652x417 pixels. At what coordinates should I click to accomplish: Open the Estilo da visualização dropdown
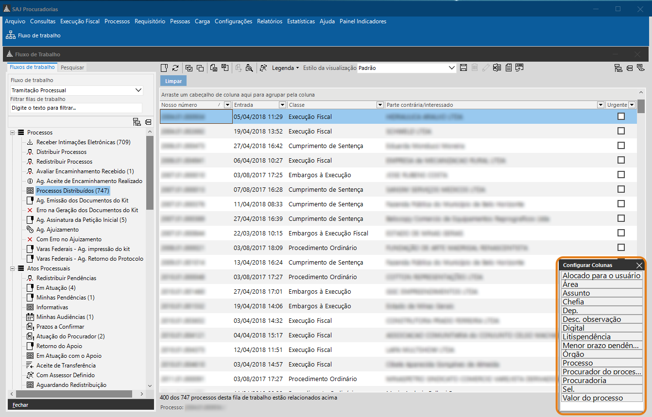click(451, 68)
